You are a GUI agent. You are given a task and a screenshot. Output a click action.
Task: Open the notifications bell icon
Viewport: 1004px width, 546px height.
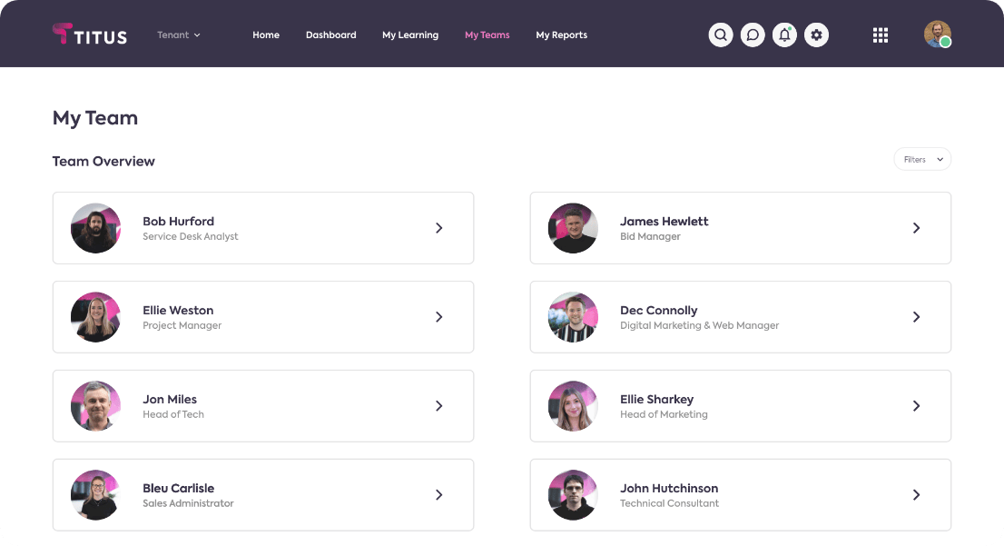tap(784, 35)
